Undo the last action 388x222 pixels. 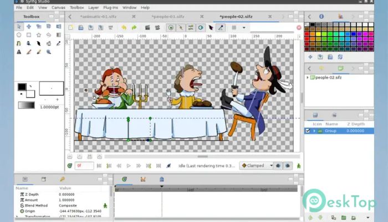click(124, 28)
